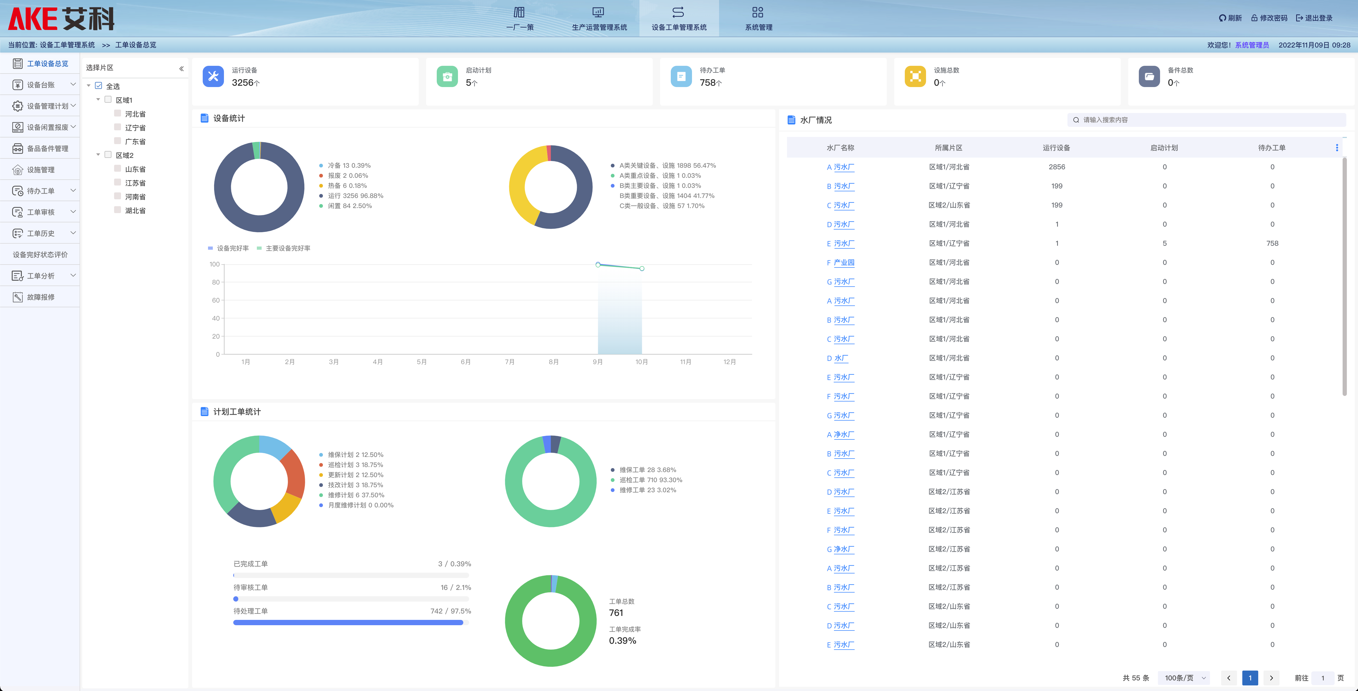The image size is (1358, 691).
Task: Check the 山东省 checkbox
Action: click(118, 169)
